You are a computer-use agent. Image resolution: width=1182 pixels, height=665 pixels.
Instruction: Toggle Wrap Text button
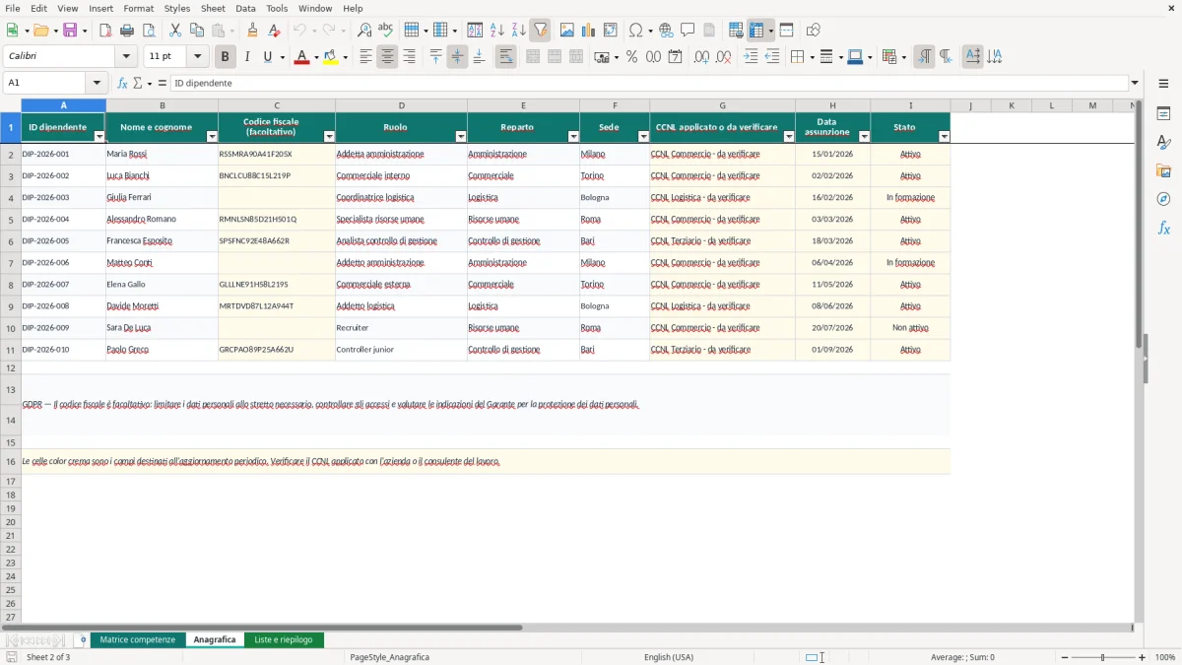click(505, 57)
